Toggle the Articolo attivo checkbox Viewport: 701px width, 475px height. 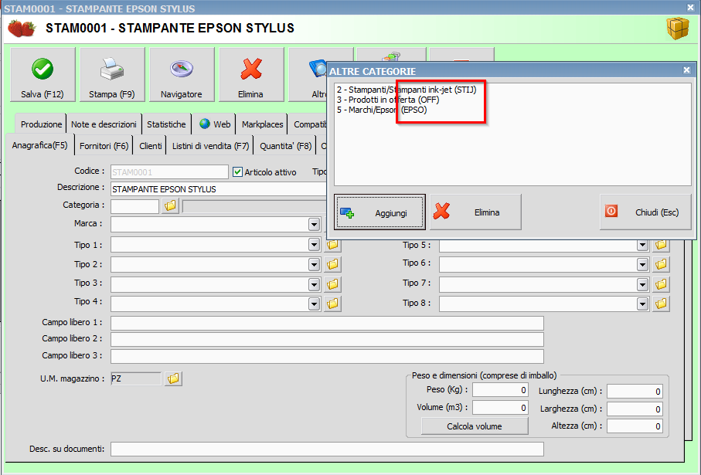(238, 172)
